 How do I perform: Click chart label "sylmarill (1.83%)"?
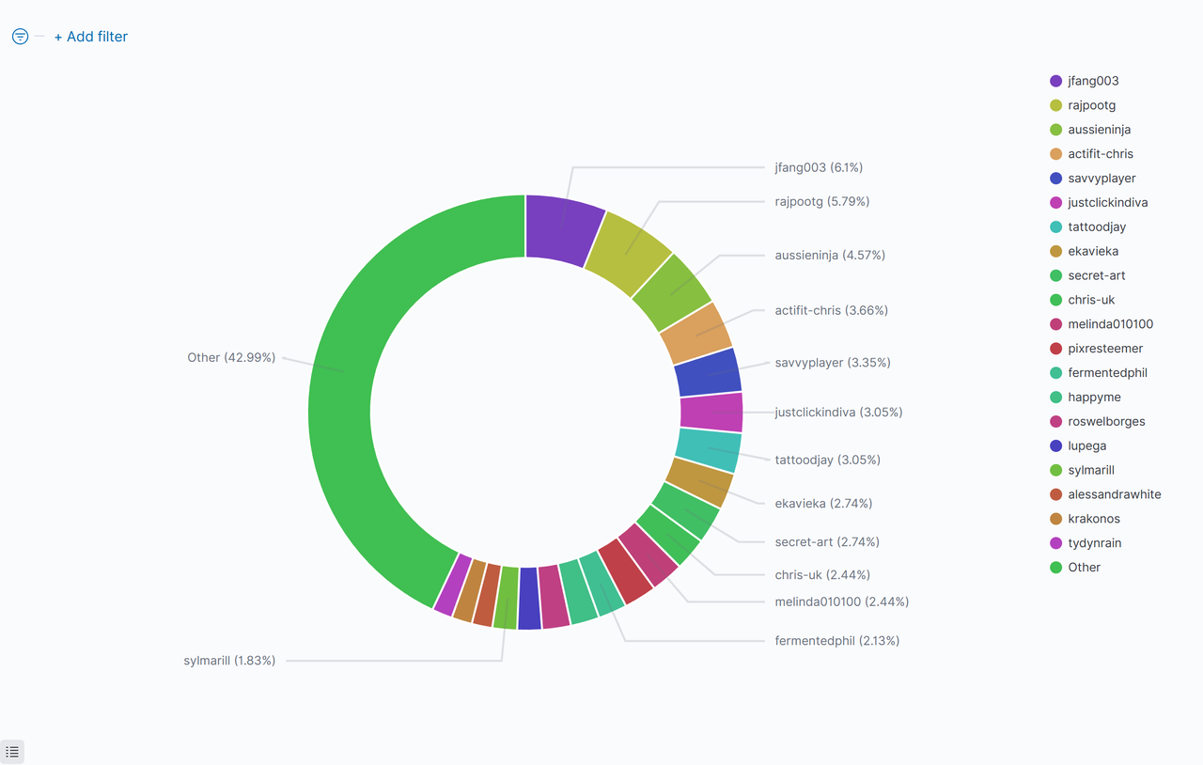click(229, 661)
